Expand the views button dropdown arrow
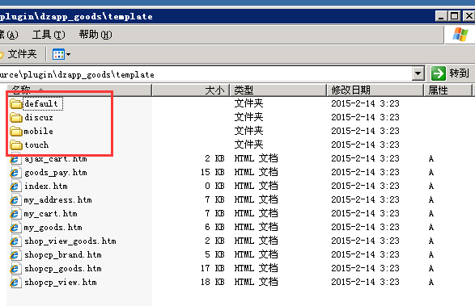475x306 pixels. click(x=69, y=54)
